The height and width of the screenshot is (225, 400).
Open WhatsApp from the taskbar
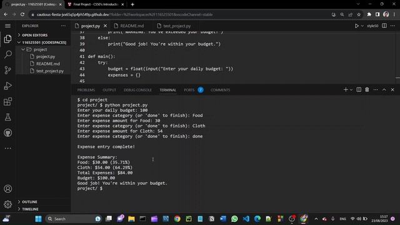click(234, 219)
